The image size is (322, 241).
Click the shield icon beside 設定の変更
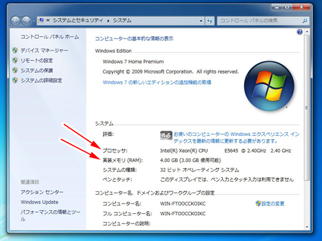258,204
